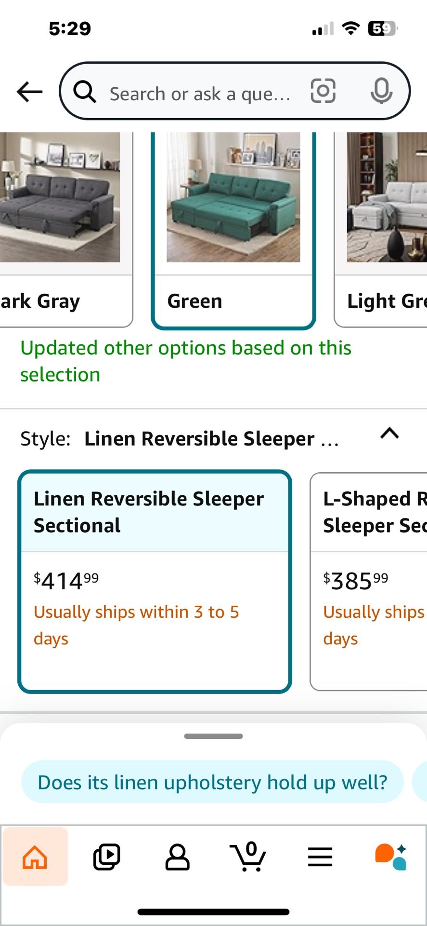Pull up the bottom sheet drag handle
427x926 pixels.
point(213,736)
